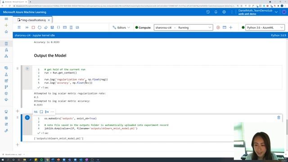Open Automated ML in sidebar
288x162 pixels.
point(6,50)
